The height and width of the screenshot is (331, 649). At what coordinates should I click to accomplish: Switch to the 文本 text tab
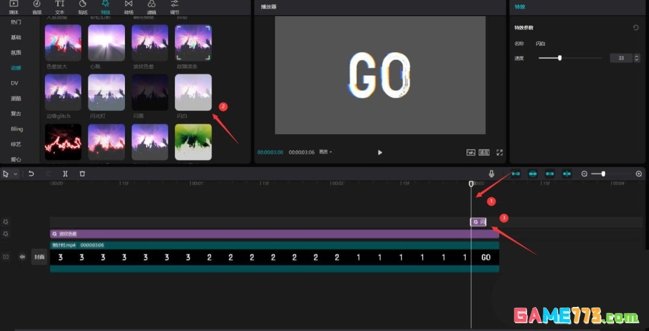[59, 6]
